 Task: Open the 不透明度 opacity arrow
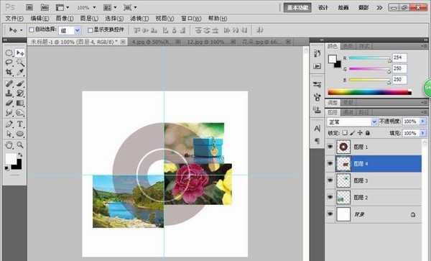tap(423, 122)
